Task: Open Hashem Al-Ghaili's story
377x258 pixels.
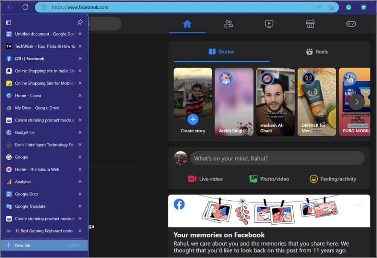Action: 275,102
